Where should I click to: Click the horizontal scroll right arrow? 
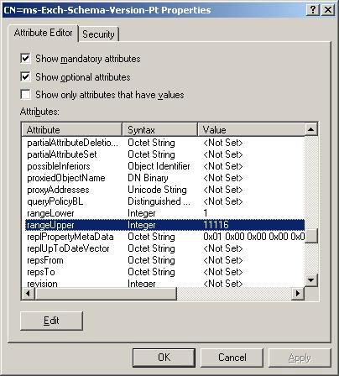298,294
